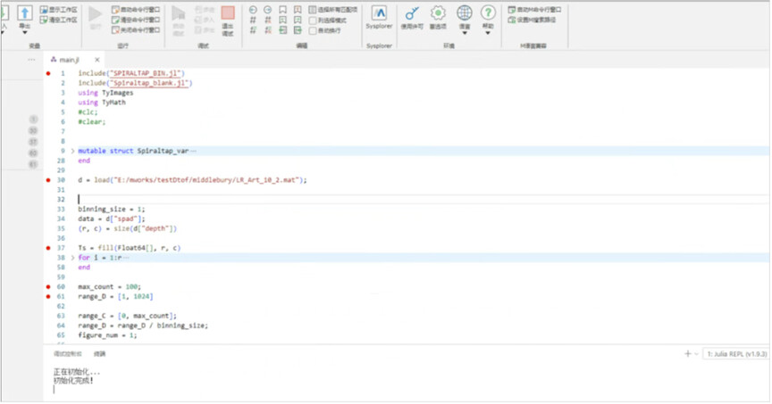Toggle the 自动换行 word wrap checkbox
The height and width of the screenshot is (404, 772).
point(313,30)
